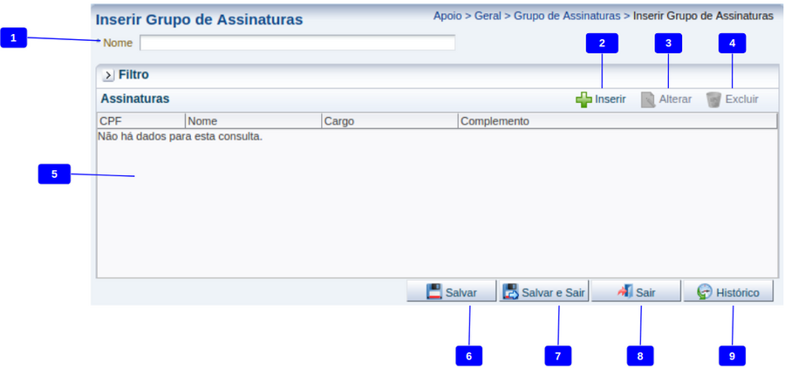Click the Excluir trash can icon
The image size is (785, 368).
point(713,99)
